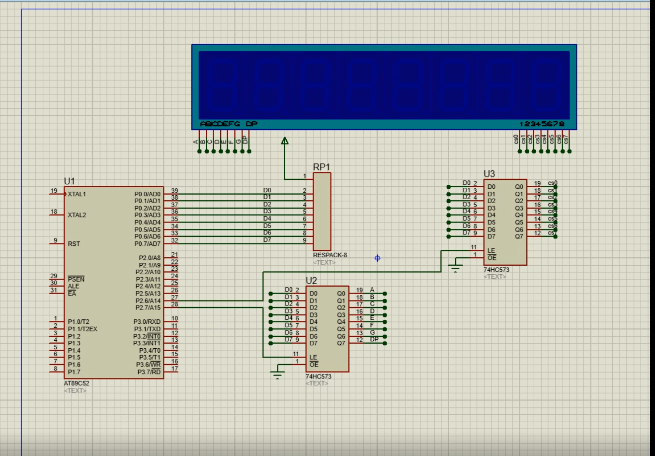Select the U1 AT89C52 microcontroller body
Viewport: 655px width, 456px height.
coord(113,282)
